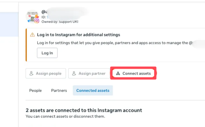Screen dimensions: 205x127
Task: Click the account handle starting with @
Action: pyautogui.click(x=44, y=12)
